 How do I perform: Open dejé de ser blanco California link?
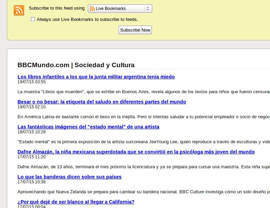76,202
